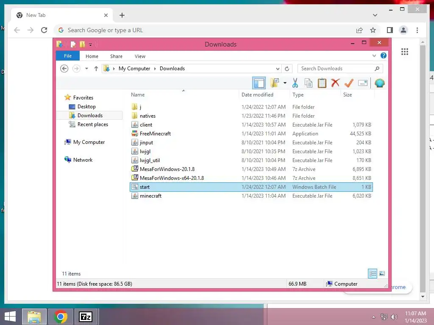This screenshot has height=325, width=434.
Task: Open quick access toolbar dropdown
Action: (x=91, y=44)
